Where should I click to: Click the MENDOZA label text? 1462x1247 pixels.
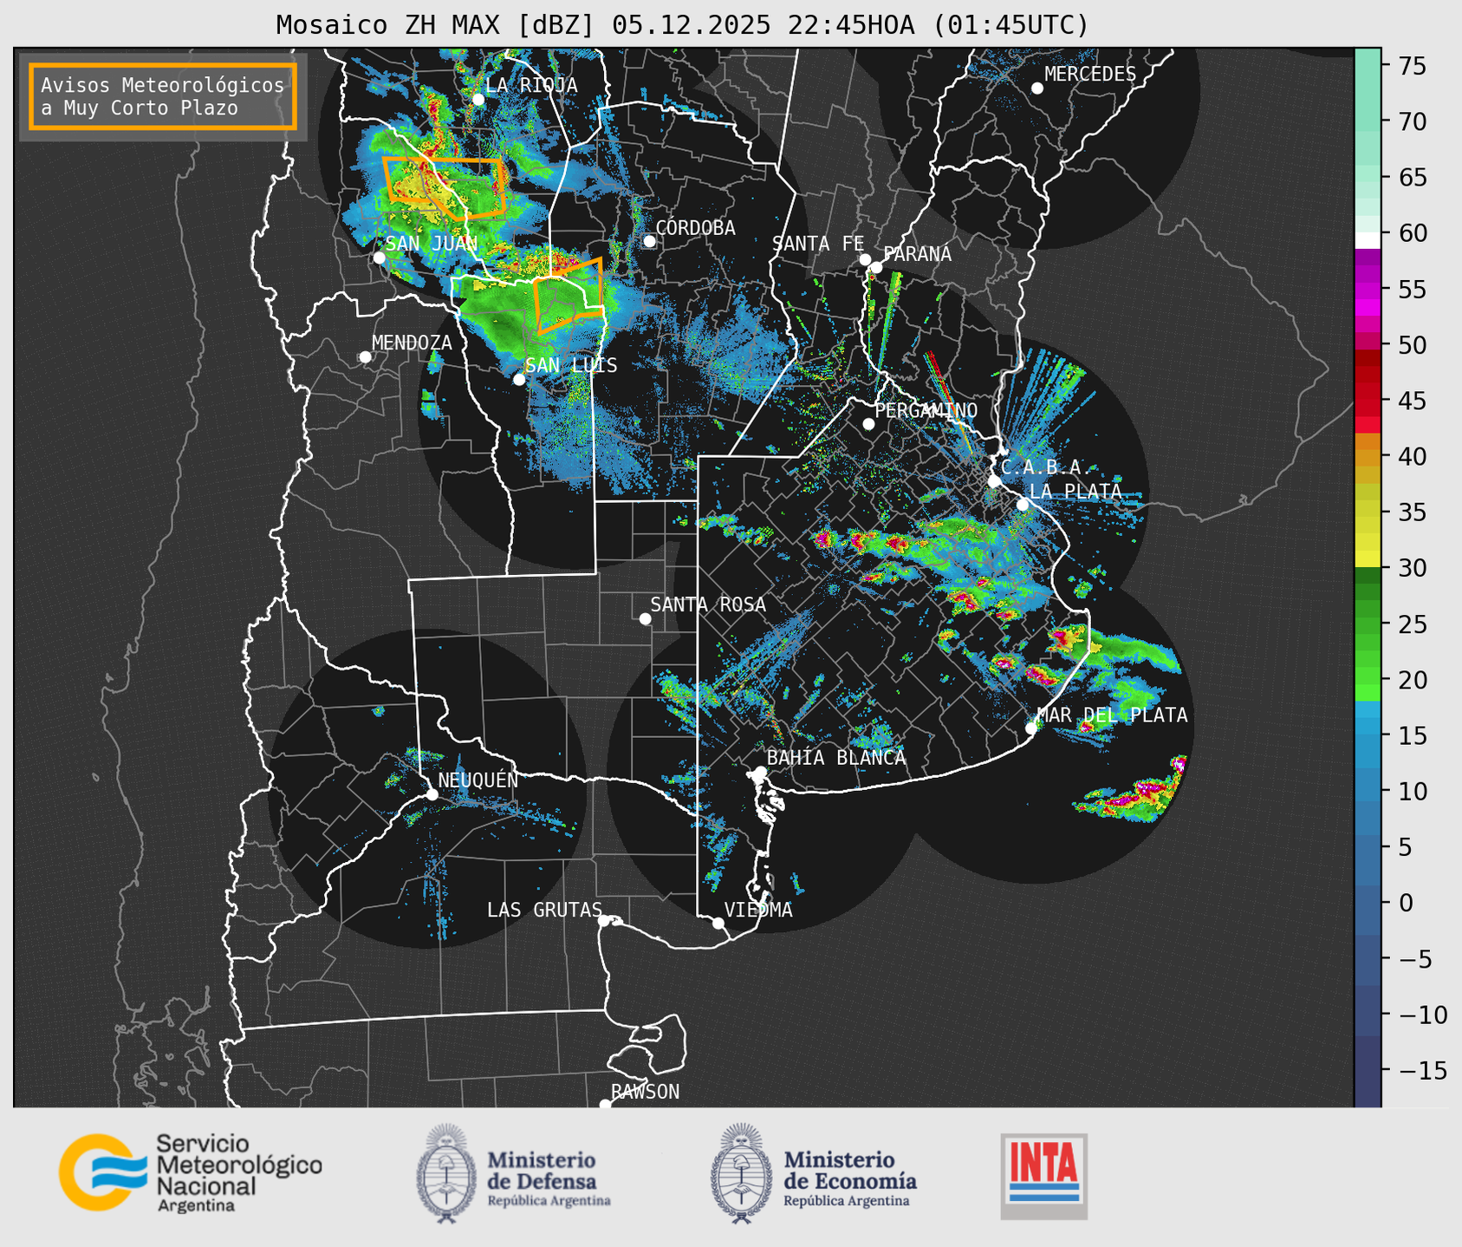pyautogui.click(x=412, y=343)
